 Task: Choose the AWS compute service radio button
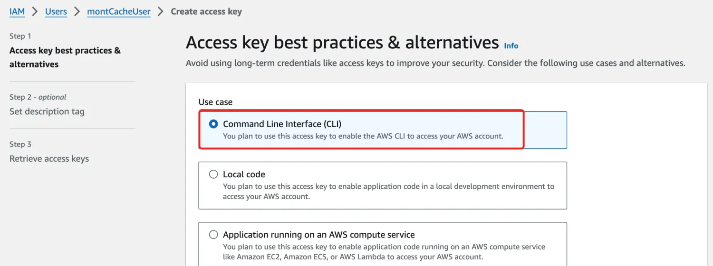(x=213, y=235)
